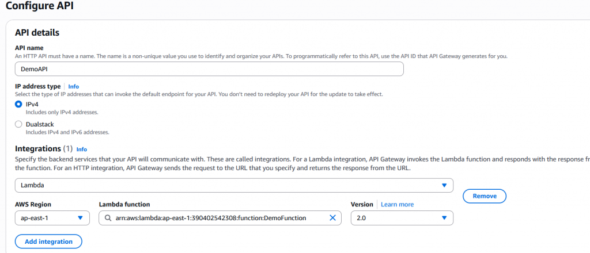Click the Add integration button

(x=48, y=241)
